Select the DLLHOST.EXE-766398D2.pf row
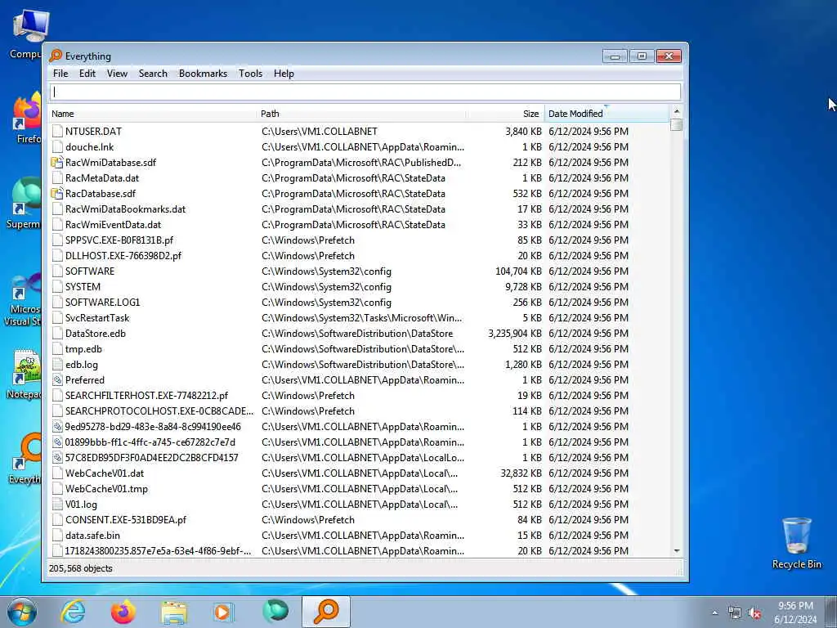The image size is (837, 628). pyautogui.click(x=359, y=256)
